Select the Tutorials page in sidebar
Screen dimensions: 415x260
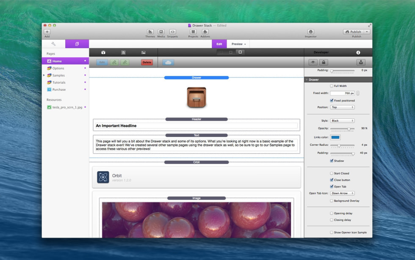65,82
